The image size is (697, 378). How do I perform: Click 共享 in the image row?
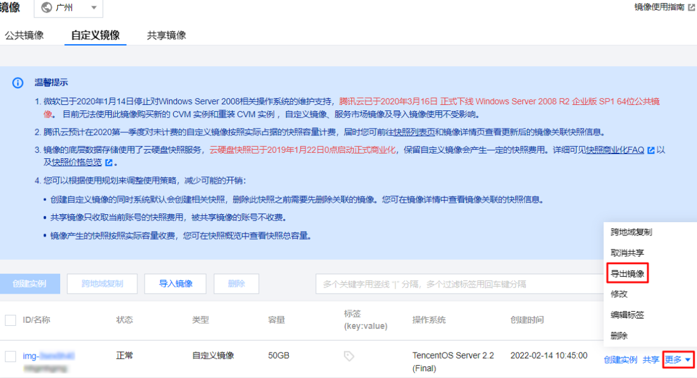[651, 360]
